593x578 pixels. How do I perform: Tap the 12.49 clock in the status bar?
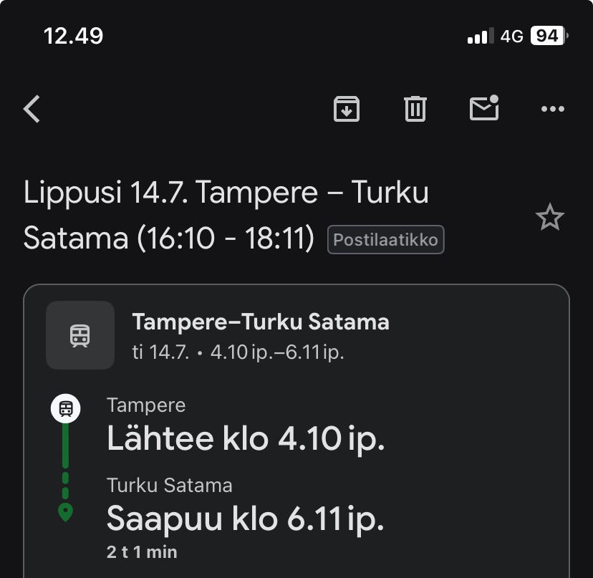pyautogui.click(x=73, y=37)
